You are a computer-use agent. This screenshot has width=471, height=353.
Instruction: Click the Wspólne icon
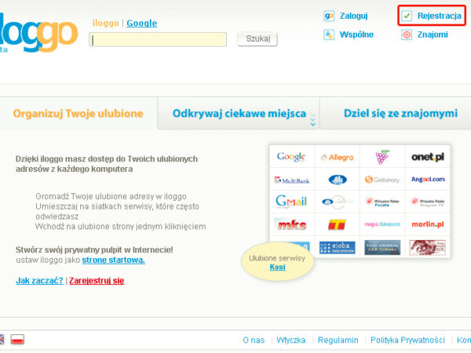(330, 35)
